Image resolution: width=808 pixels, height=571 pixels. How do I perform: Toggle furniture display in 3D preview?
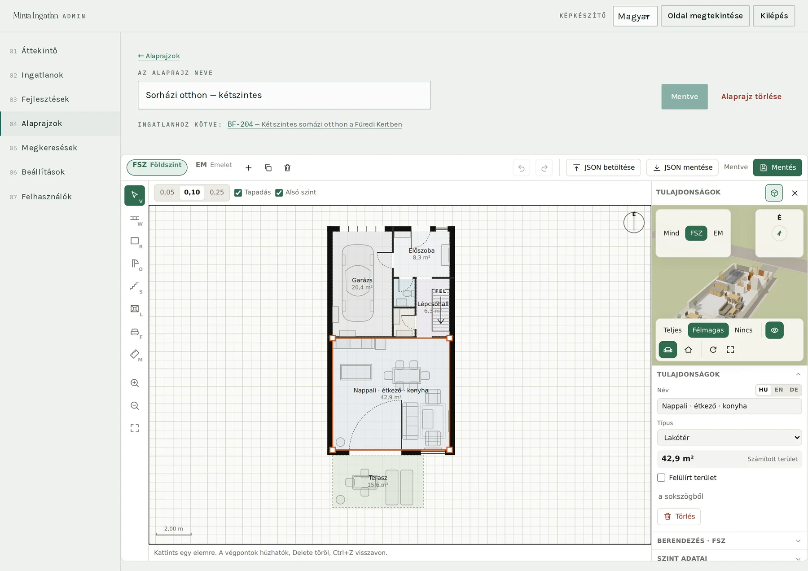pyautogui.click(x=668, y=350)
